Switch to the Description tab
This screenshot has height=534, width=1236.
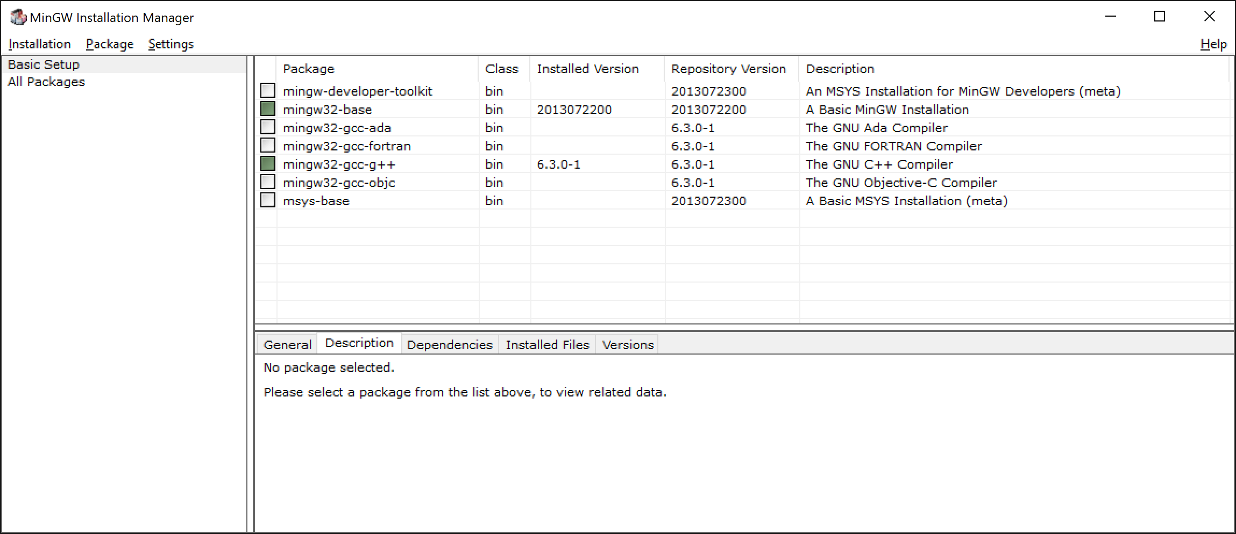(x=359, y=343)
